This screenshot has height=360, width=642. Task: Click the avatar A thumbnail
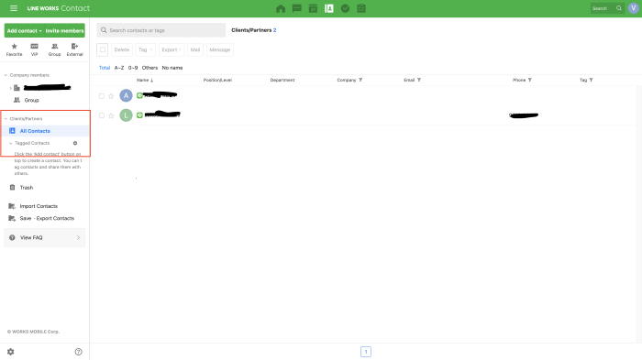pos(127,96)
